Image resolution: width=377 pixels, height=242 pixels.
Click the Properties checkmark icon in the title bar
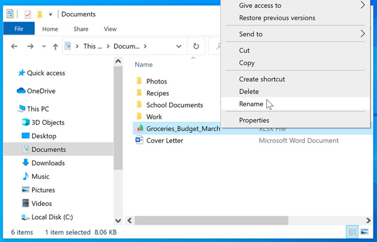28,14
